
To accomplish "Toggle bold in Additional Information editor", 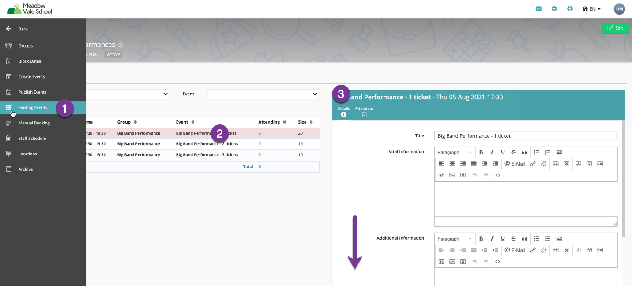I will 481,239.
